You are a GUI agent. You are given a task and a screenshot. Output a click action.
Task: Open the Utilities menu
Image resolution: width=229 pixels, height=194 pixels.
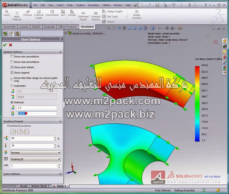106,5
